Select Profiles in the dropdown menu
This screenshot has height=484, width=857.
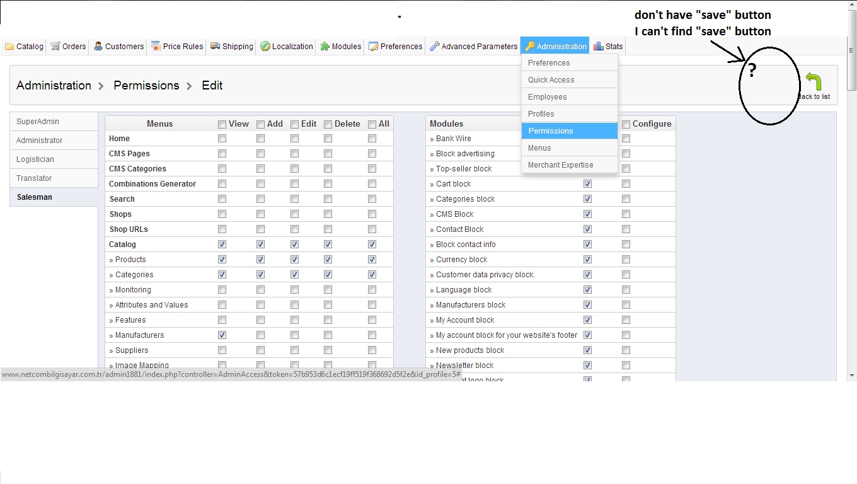(570, 114)
